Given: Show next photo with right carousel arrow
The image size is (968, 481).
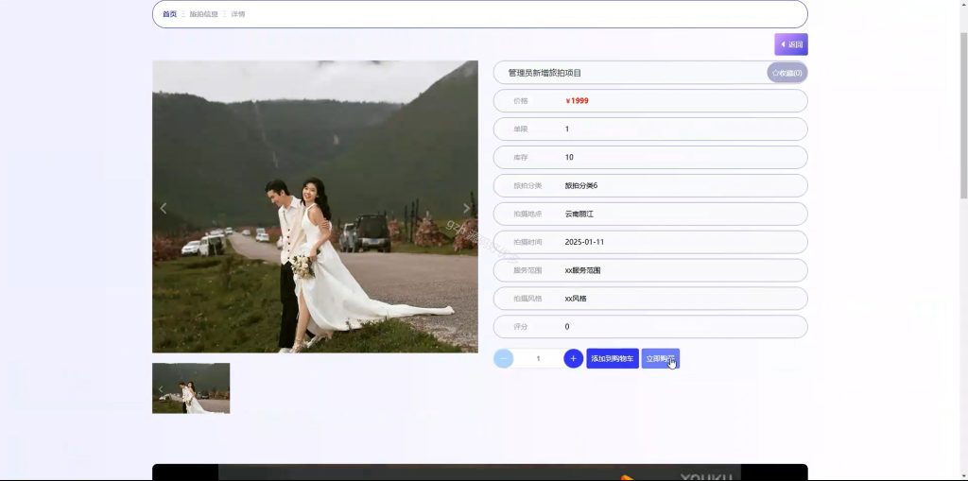Looking at the screenshot, I should coord(466,208).
